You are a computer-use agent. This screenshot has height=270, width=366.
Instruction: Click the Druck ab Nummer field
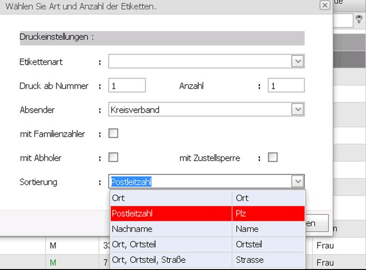127,85
